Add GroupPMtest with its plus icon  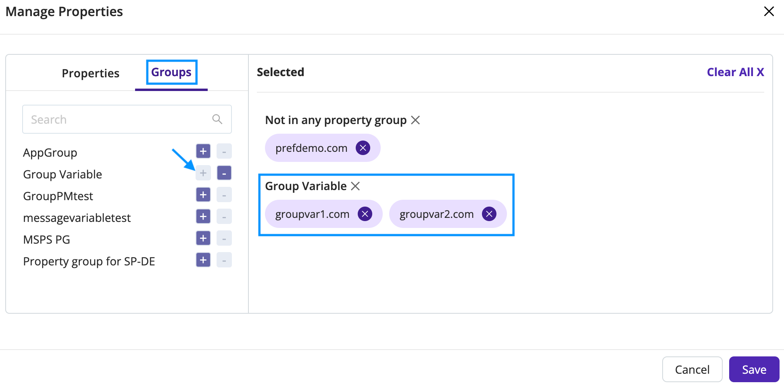[203, 195]
